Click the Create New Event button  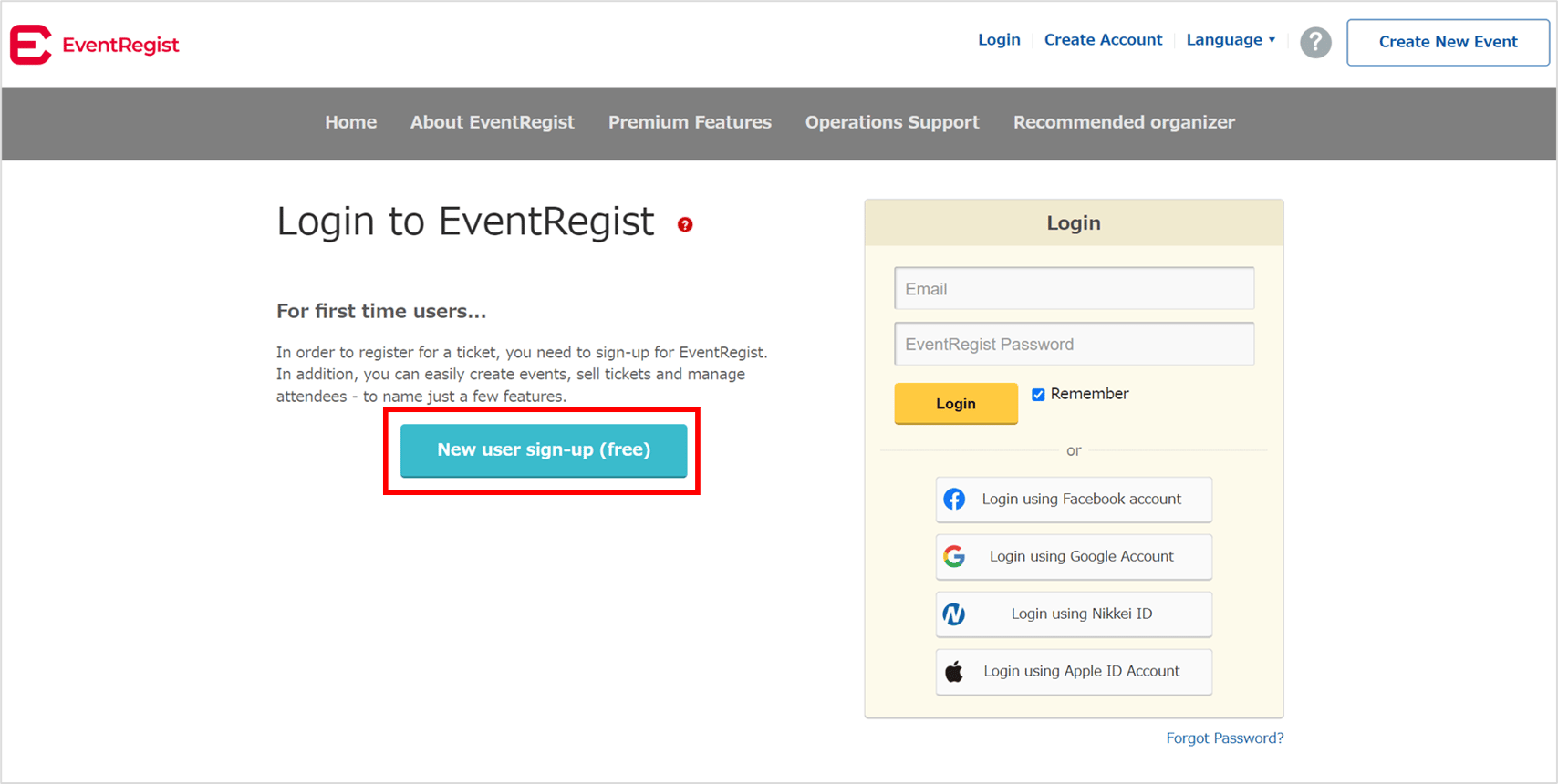click(1447, 42)
